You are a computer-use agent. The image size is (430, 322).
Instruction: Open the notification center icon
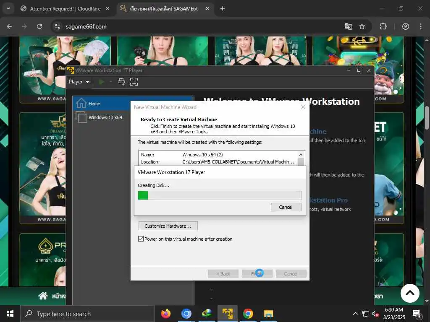[x=417, y=314]
